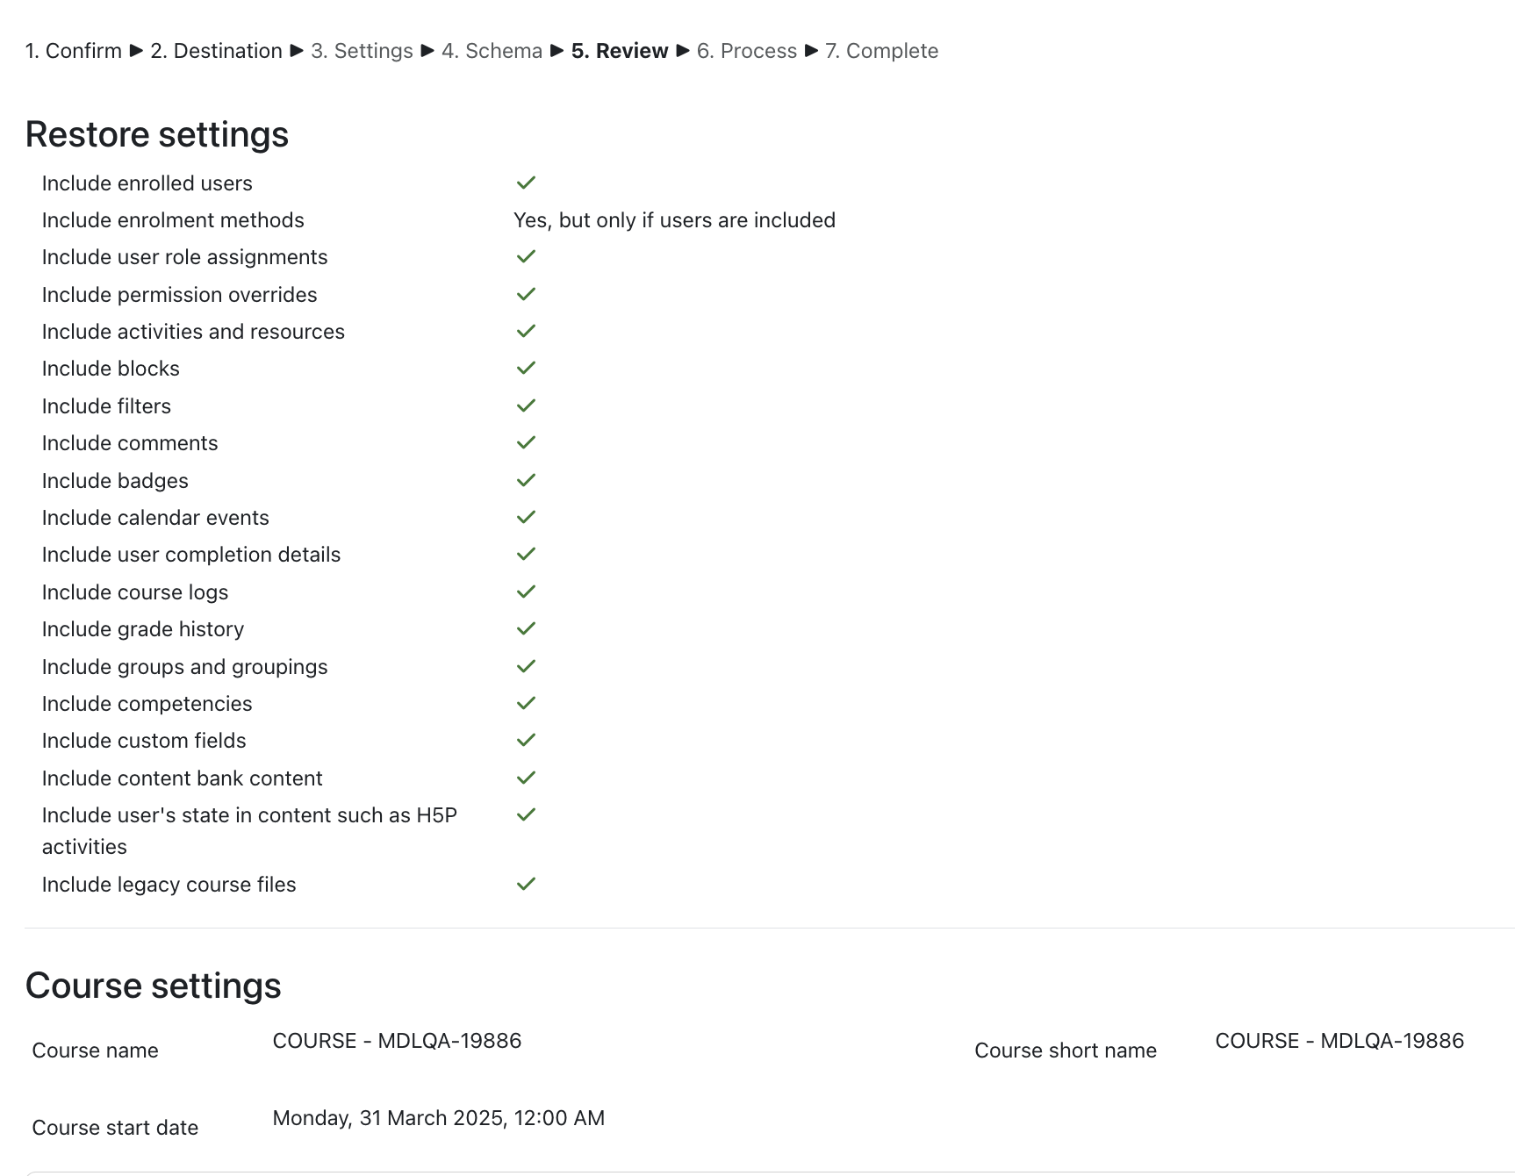Screen dimensions: 1515x1176
Task: Select step 4. Schema in breadcrumb
Action: [492, 51]
